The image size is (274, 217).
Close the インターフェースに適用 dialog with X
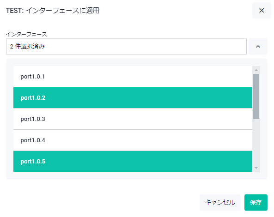tap(262, 11)
